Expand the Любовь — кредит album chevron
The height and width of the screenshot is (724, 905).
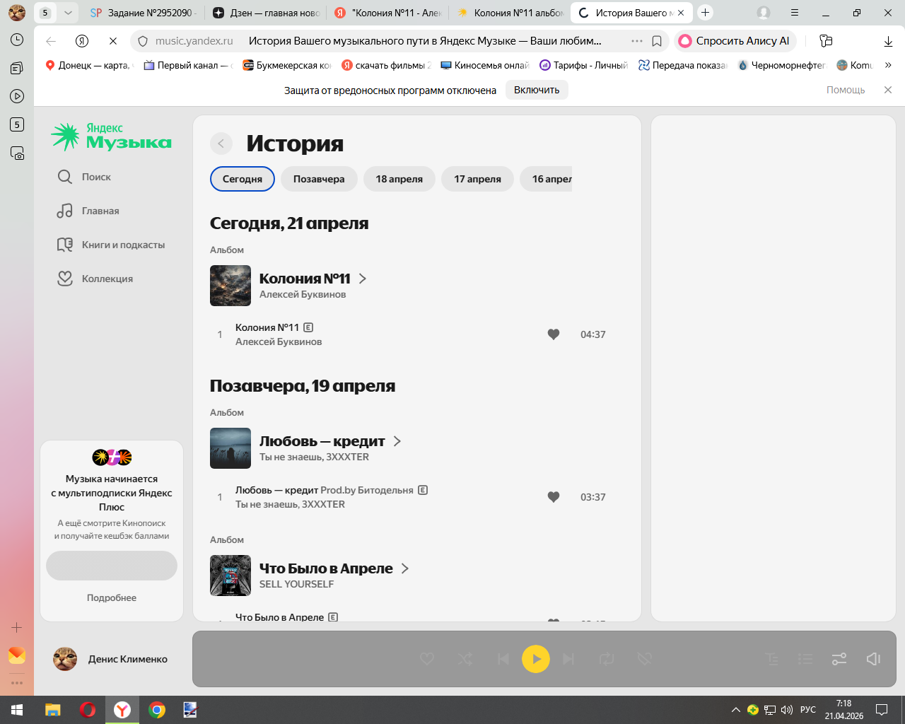pos(397,441)
